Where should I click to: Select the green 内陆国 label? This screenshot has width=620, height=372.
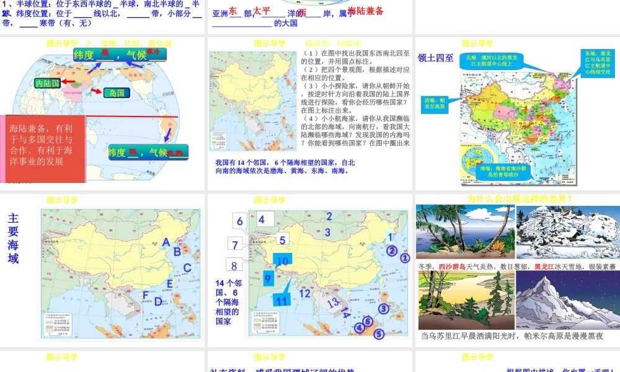pyautogui.click(x=48, y=83)
